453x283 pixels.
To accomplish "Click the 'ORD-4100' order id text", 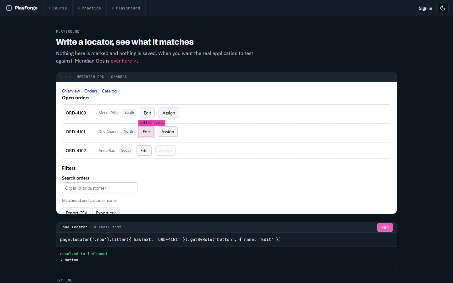I will coord(76,113).
